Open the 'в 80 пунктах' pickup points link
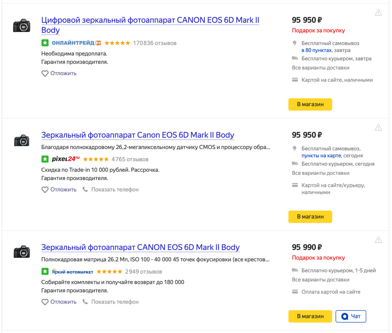Screen dimensions: 392x333 click(316, 50)
